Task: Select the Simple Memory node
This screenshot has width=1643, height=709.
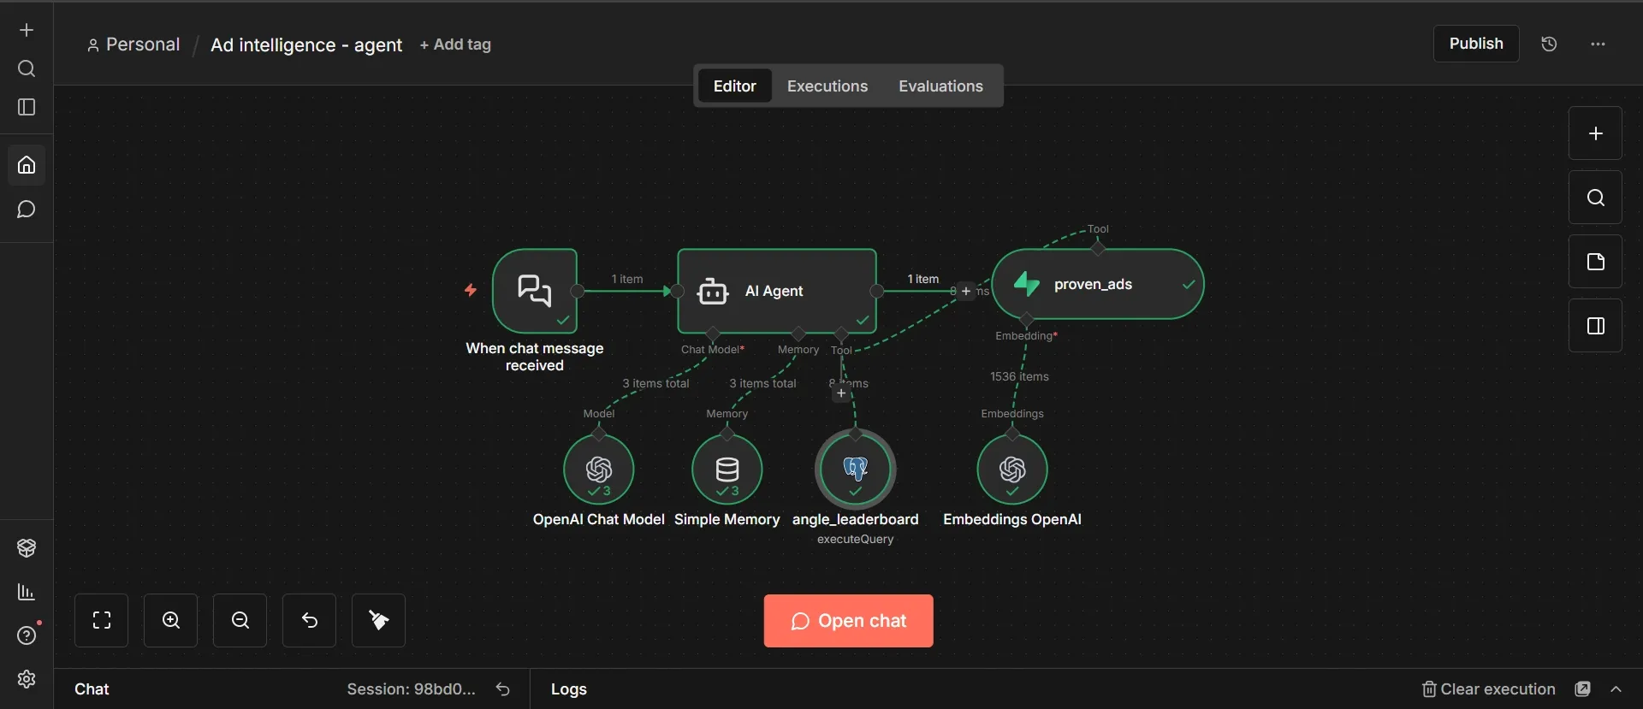Action: pyautogui.click(x=727, y=470)
